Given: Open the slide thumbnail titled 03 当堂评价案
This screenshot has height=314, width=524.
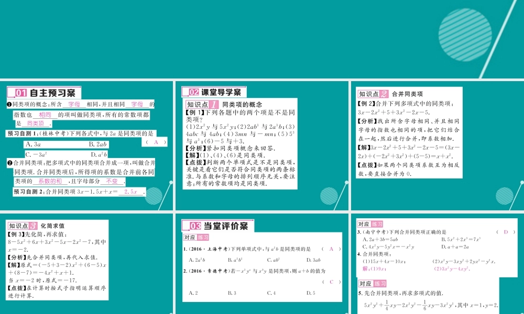Looking at the screenshot, I should (x=262, y=264).
